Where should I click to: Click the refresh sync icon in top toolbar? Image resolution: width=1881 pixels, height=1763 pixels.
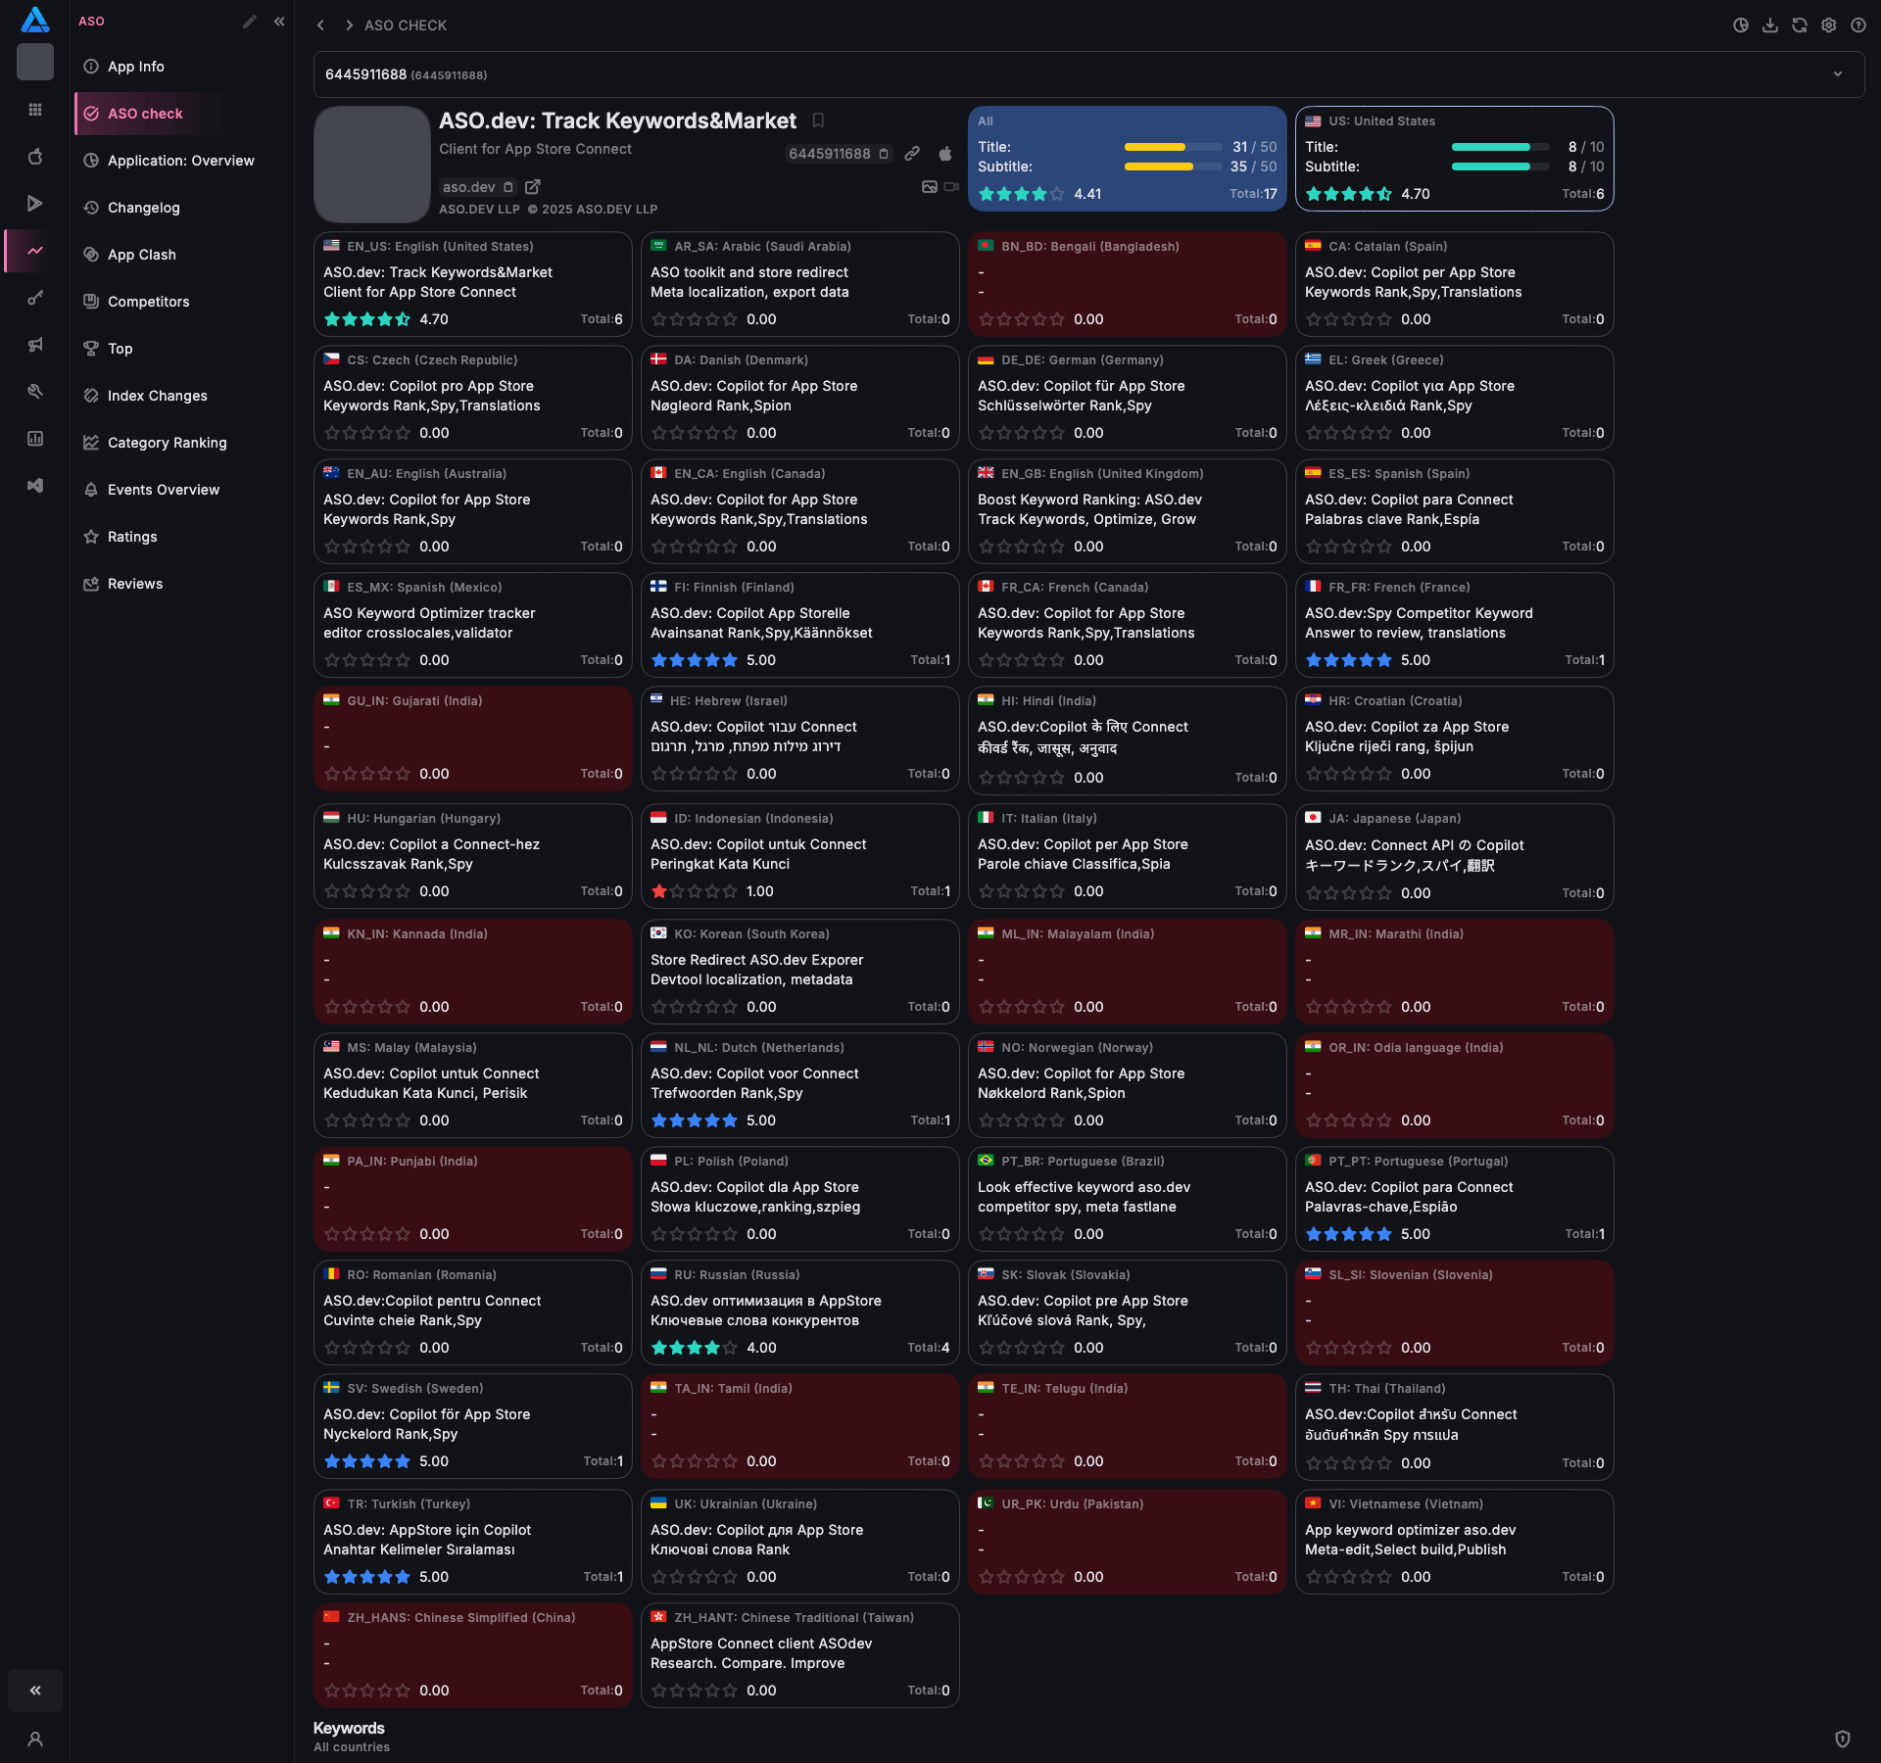pos(1800,25)
